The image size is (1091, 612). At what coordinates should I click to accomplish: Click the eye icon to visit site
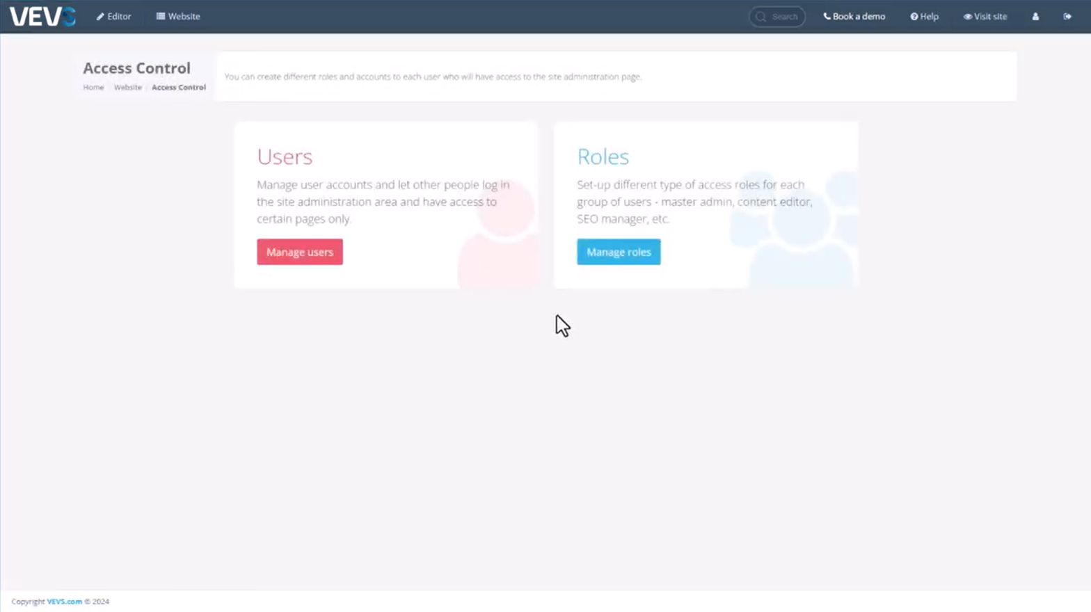pos(967,17)
